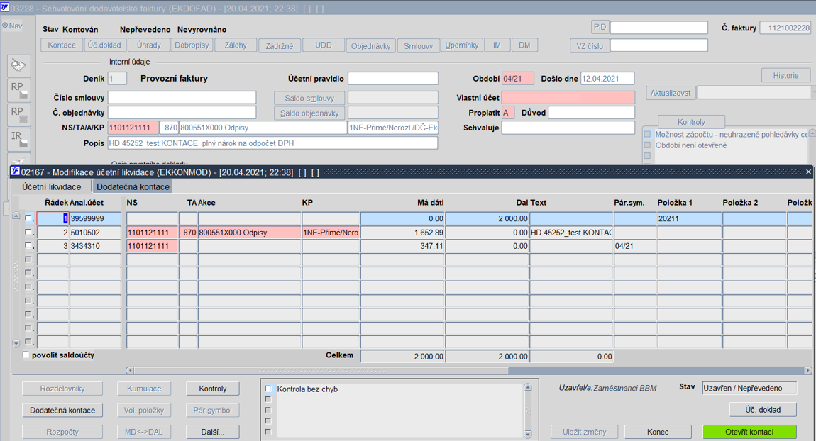Click horizontal scrollbar left arrow
The height and width of the screenshot is (441, 816).
click(x=130, y=370)
